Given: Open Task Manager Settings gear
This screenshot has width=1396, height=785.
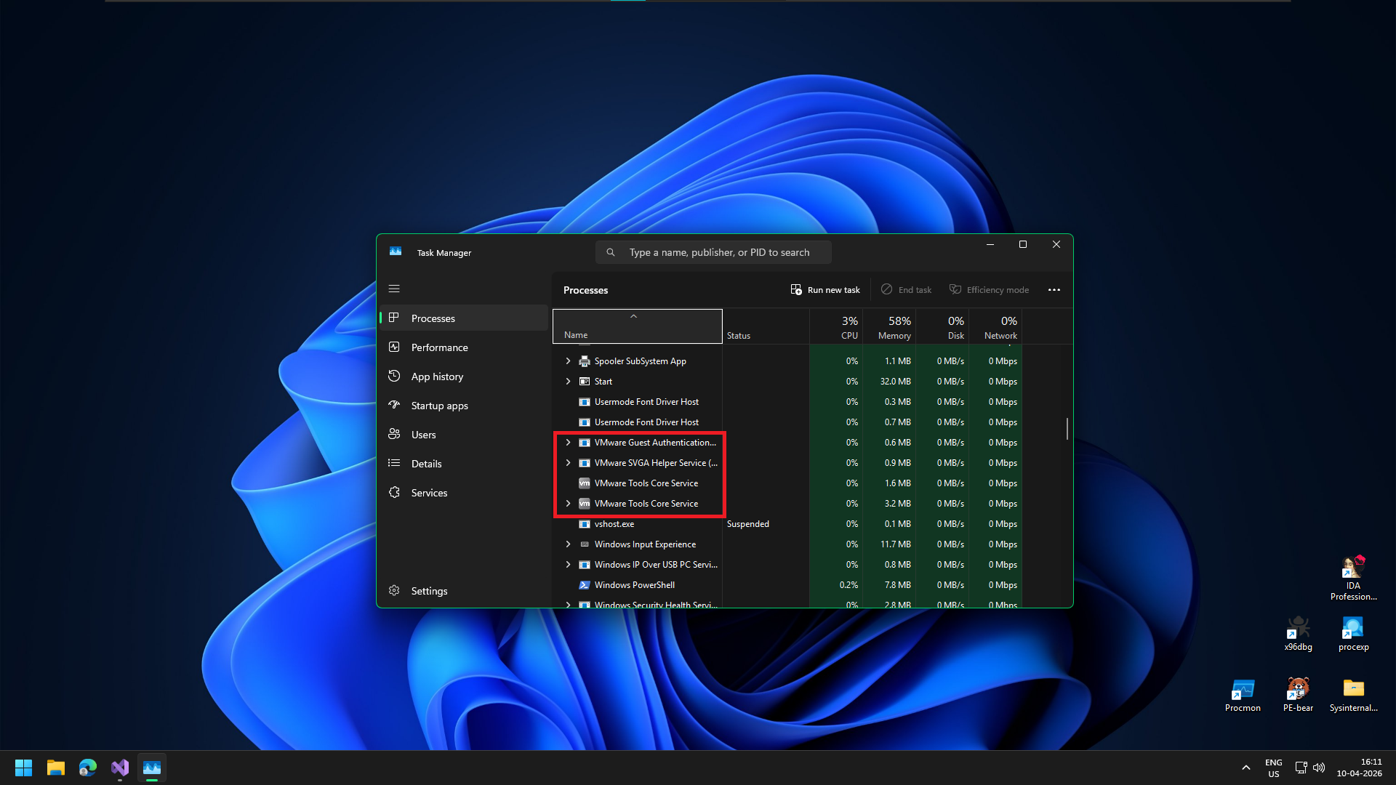Looking at the screenshot, I should pos(394,590).
